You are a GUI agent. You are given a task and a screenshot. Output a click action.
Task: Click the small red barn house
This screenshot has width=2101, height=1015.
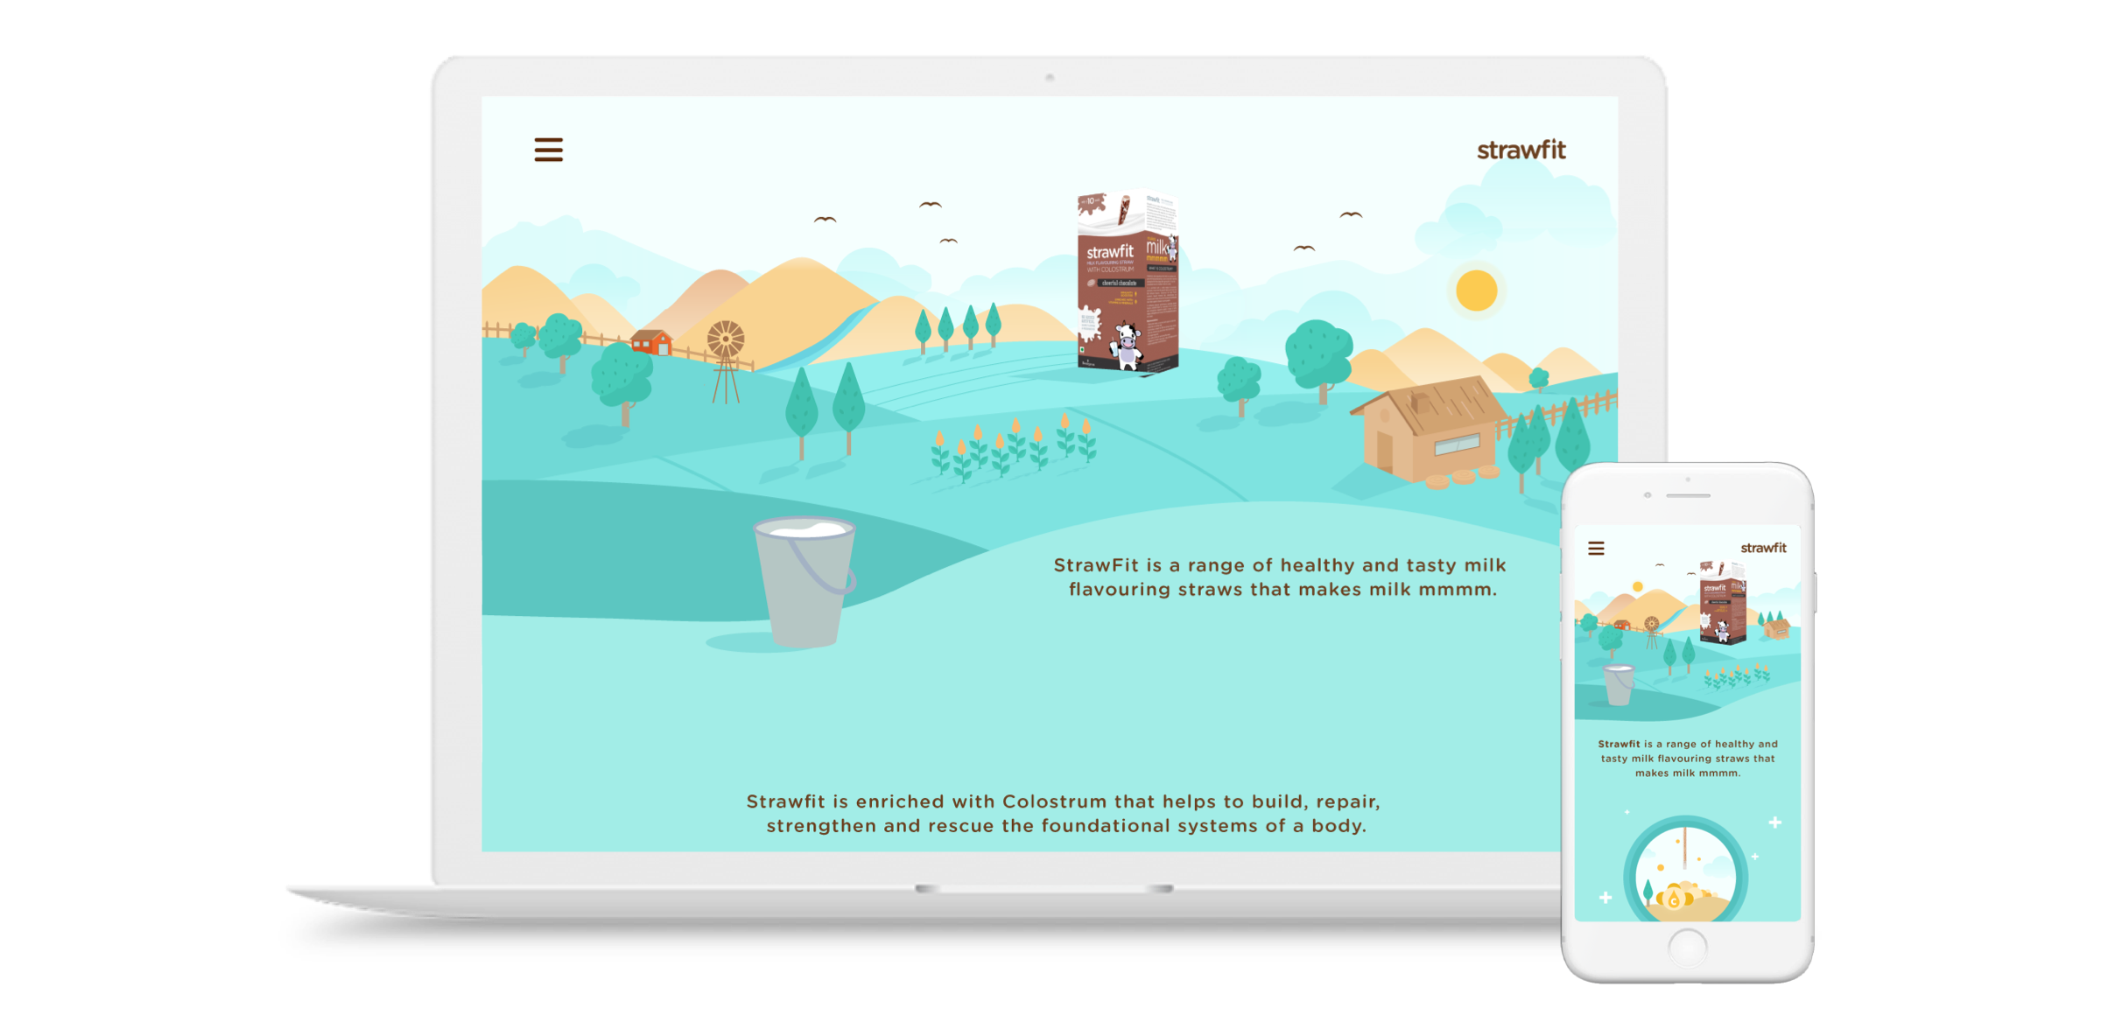[651, 341]
